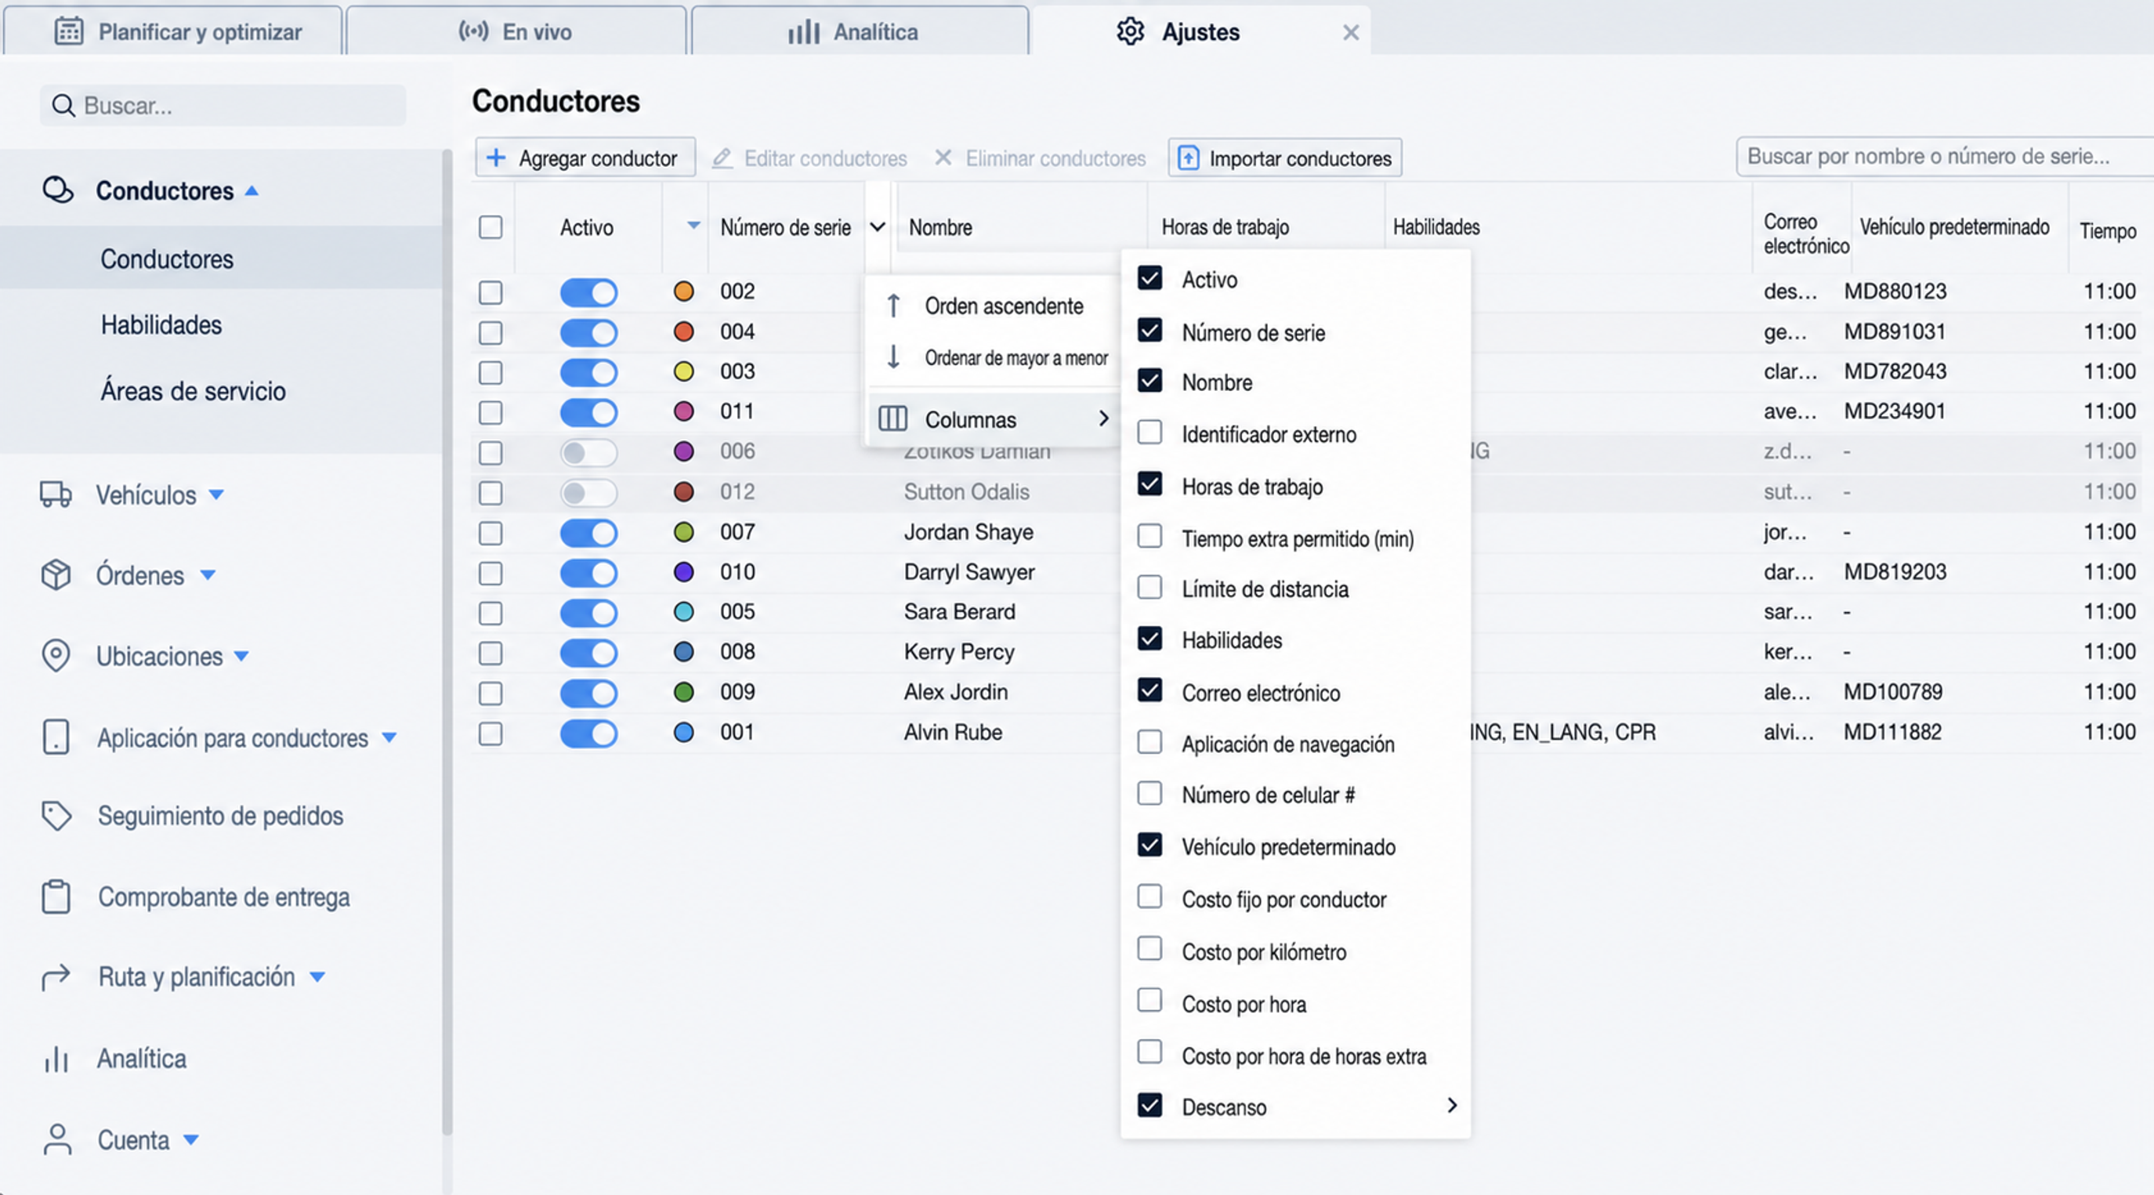2154x1195 pixels.
Task: Click the Aplicación para conductores phone icon
Action: (56, 737)
